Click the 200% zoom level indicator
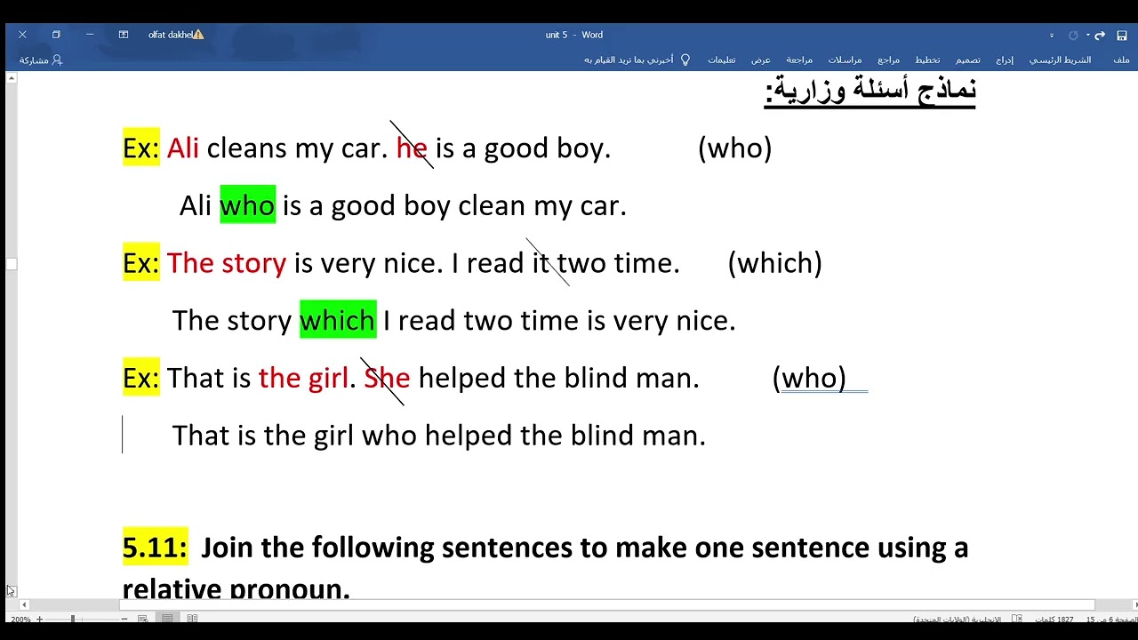The height and width of the screenshot is (640, 1138). click(20, 619)
